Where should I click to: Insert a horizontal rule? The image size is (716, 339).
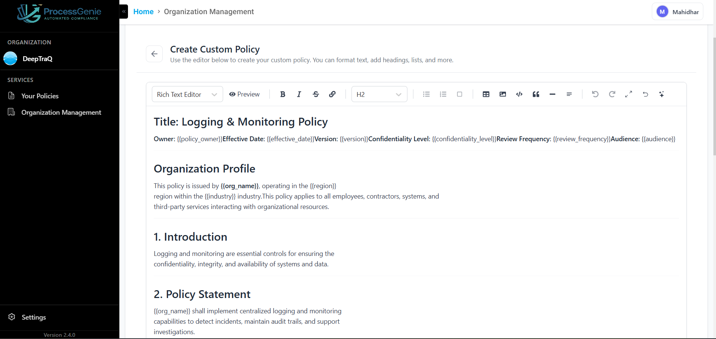(x=553, y=94)
